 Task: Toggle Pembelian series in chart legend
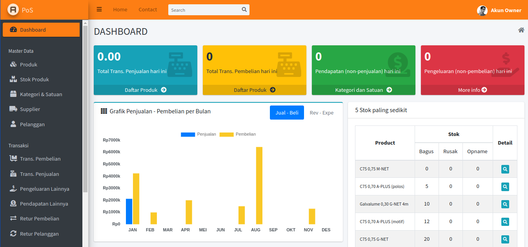coord(238,134)
